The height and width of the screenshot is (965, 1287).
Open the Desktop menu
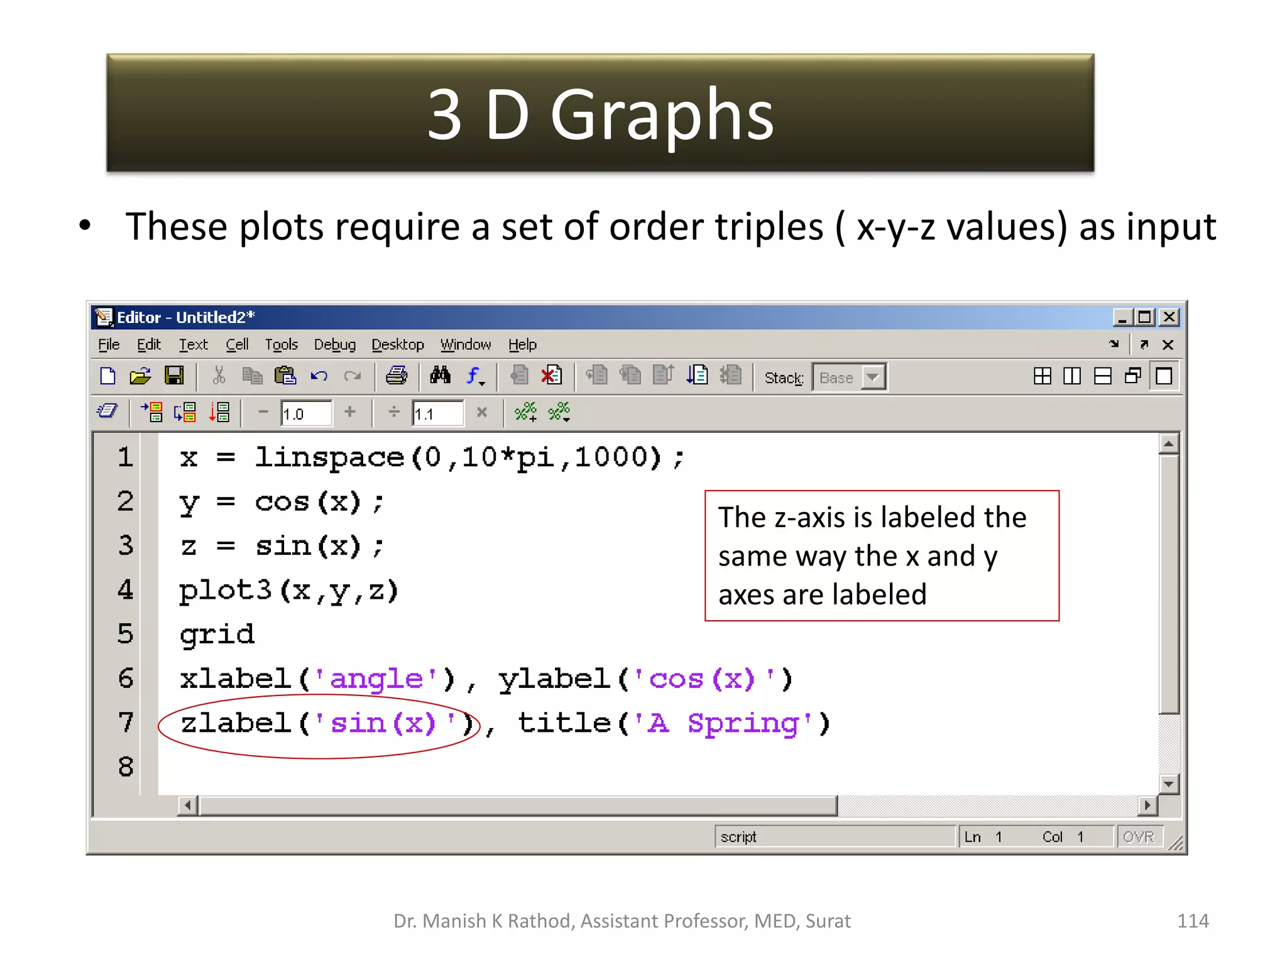(x=398, y=344)
